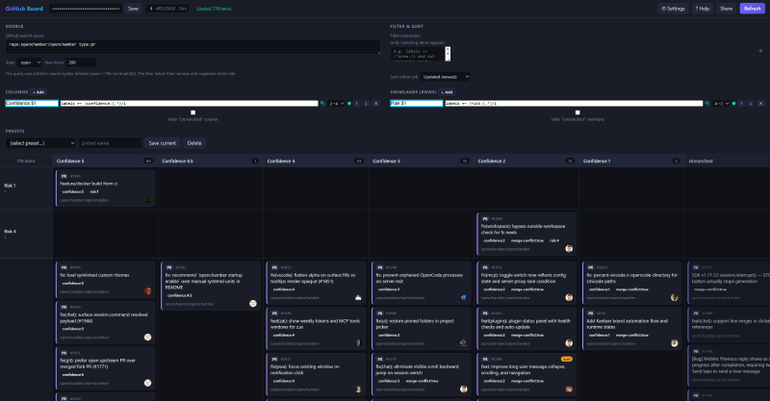
Task: Open the select preset dropdown
Action: coord(40,143)
